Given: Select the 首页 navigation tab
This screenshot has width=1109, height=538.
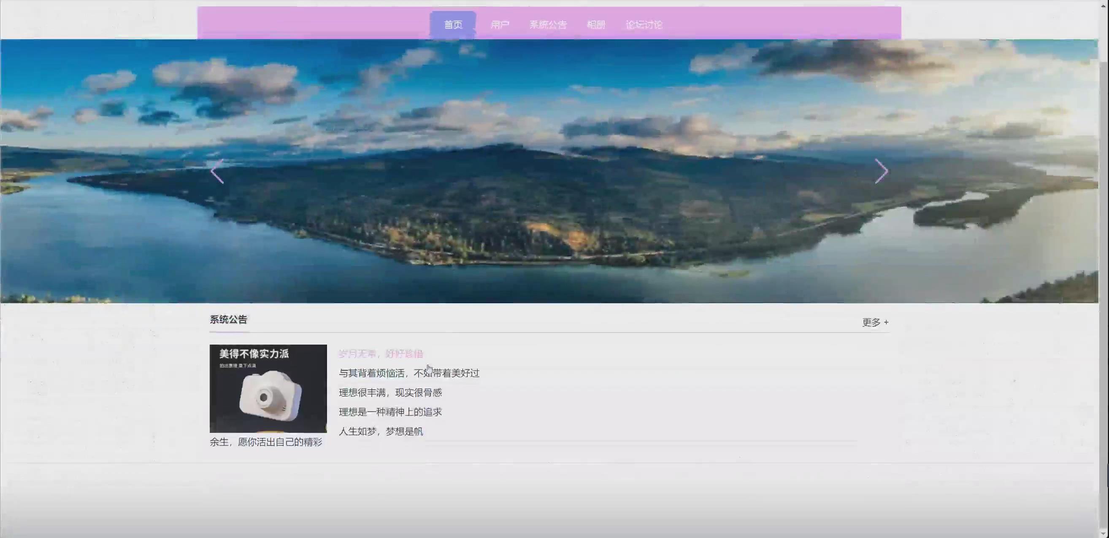Looking at the screenshot, I should (x=453, y=24).
